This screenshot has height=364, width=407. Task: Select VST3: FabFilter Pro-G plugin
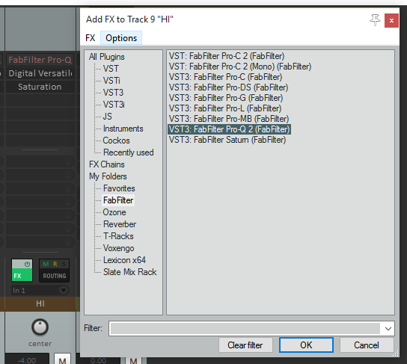tap(226, 98)
